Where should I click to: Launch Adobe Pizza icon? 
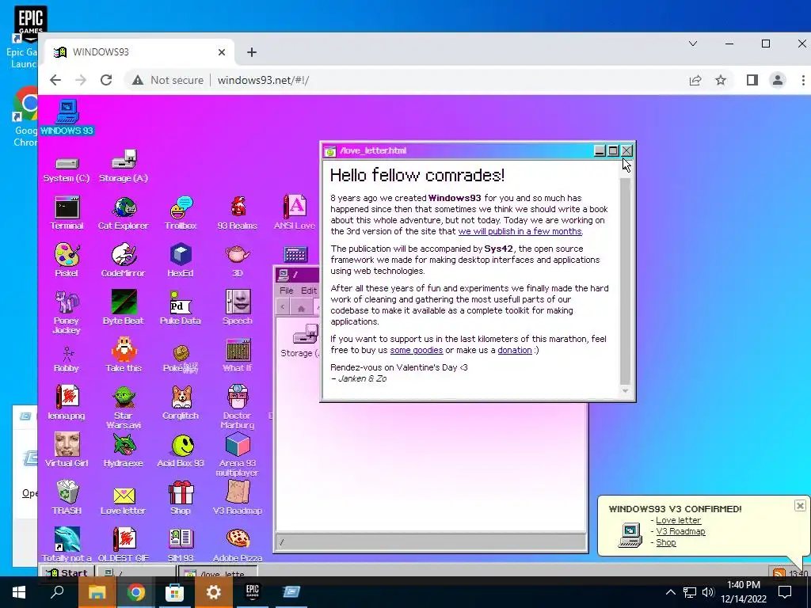pyautogui.click(x=238, y=545)
